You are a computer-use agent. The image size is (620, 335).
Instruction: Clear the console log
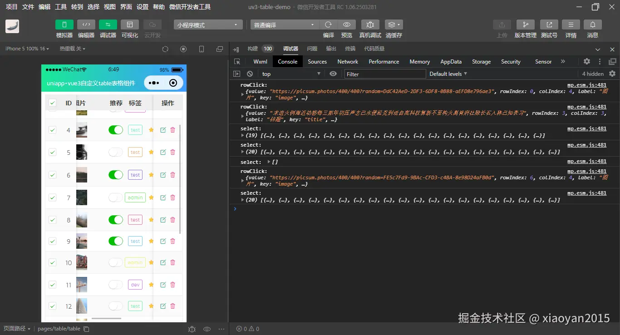coord(250,74)
